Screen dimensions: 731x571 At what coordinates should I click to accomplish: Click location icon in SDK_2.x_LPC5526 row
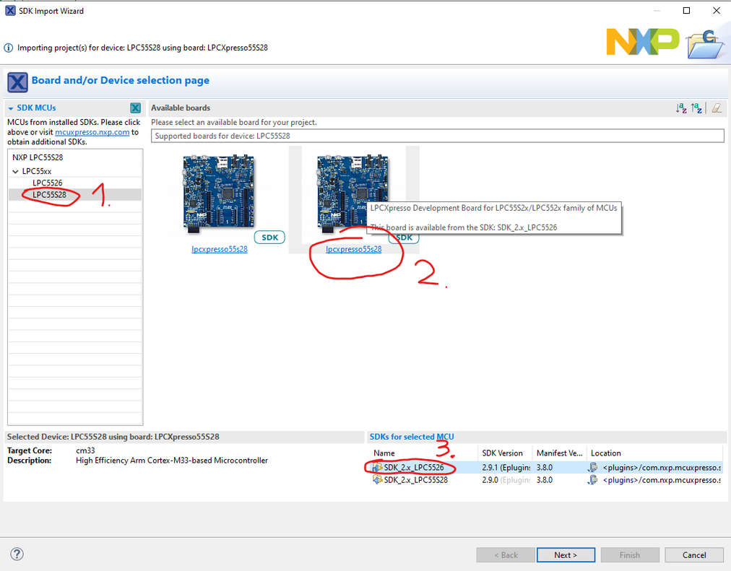(x=593, y=467)
